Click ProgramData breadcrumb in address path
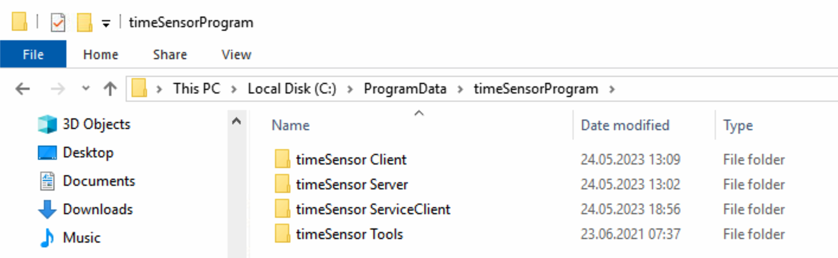The image size is (838, 258). click(x=405, y=89)
